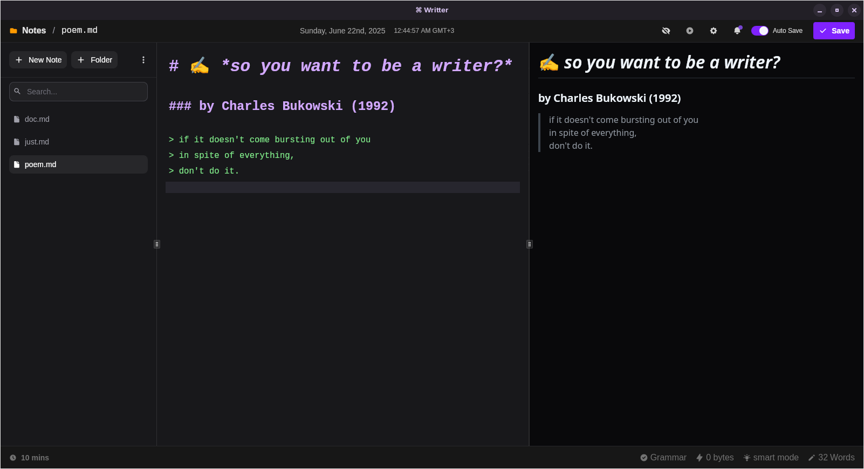Click the 32 Words counter
864x469 pixels.
coord(831,458)
